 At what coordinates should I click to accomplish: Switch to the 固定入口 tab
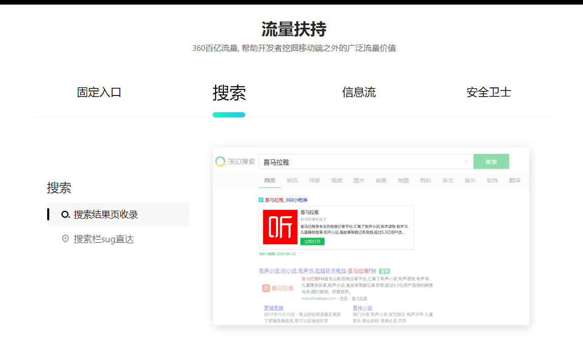click(99, 92)
